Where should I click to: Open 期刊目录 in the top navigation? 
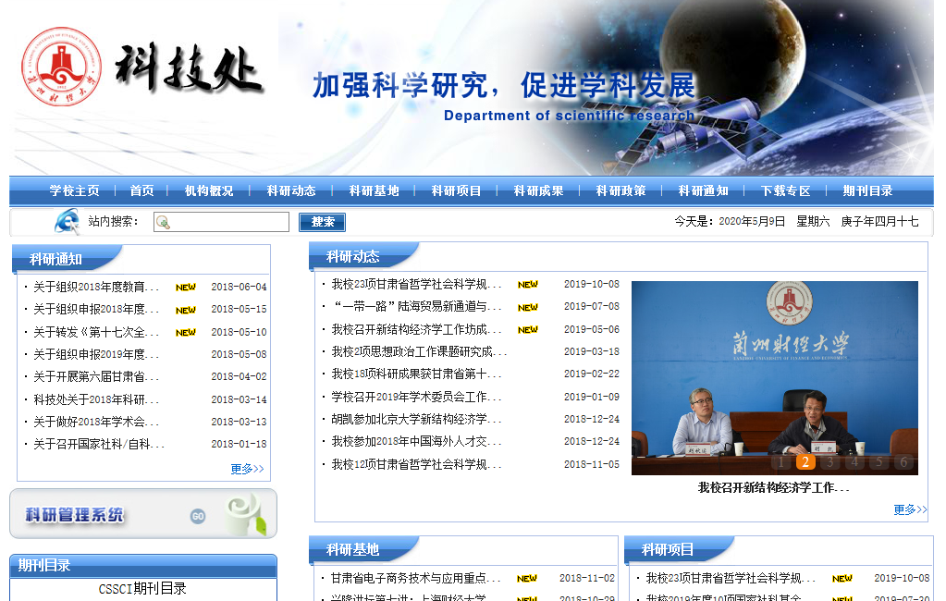(x=867, y=190)
